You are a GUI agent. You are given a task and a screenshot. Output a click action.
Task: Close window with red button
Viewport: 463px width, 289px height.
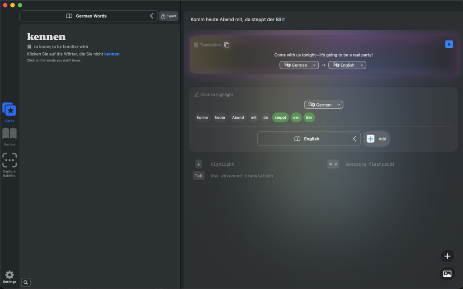(5, 5)
